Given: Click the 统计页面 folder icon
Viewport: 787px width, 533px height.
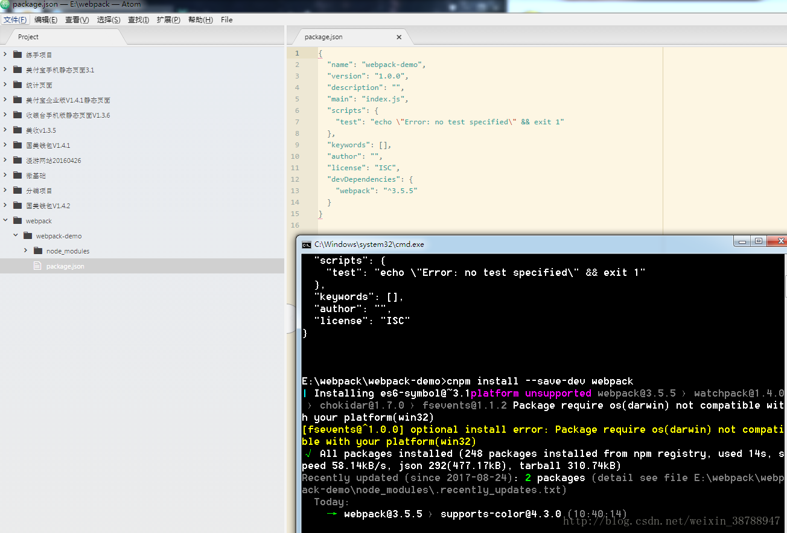Looking at the screenshot, I should tap(17, 85).
